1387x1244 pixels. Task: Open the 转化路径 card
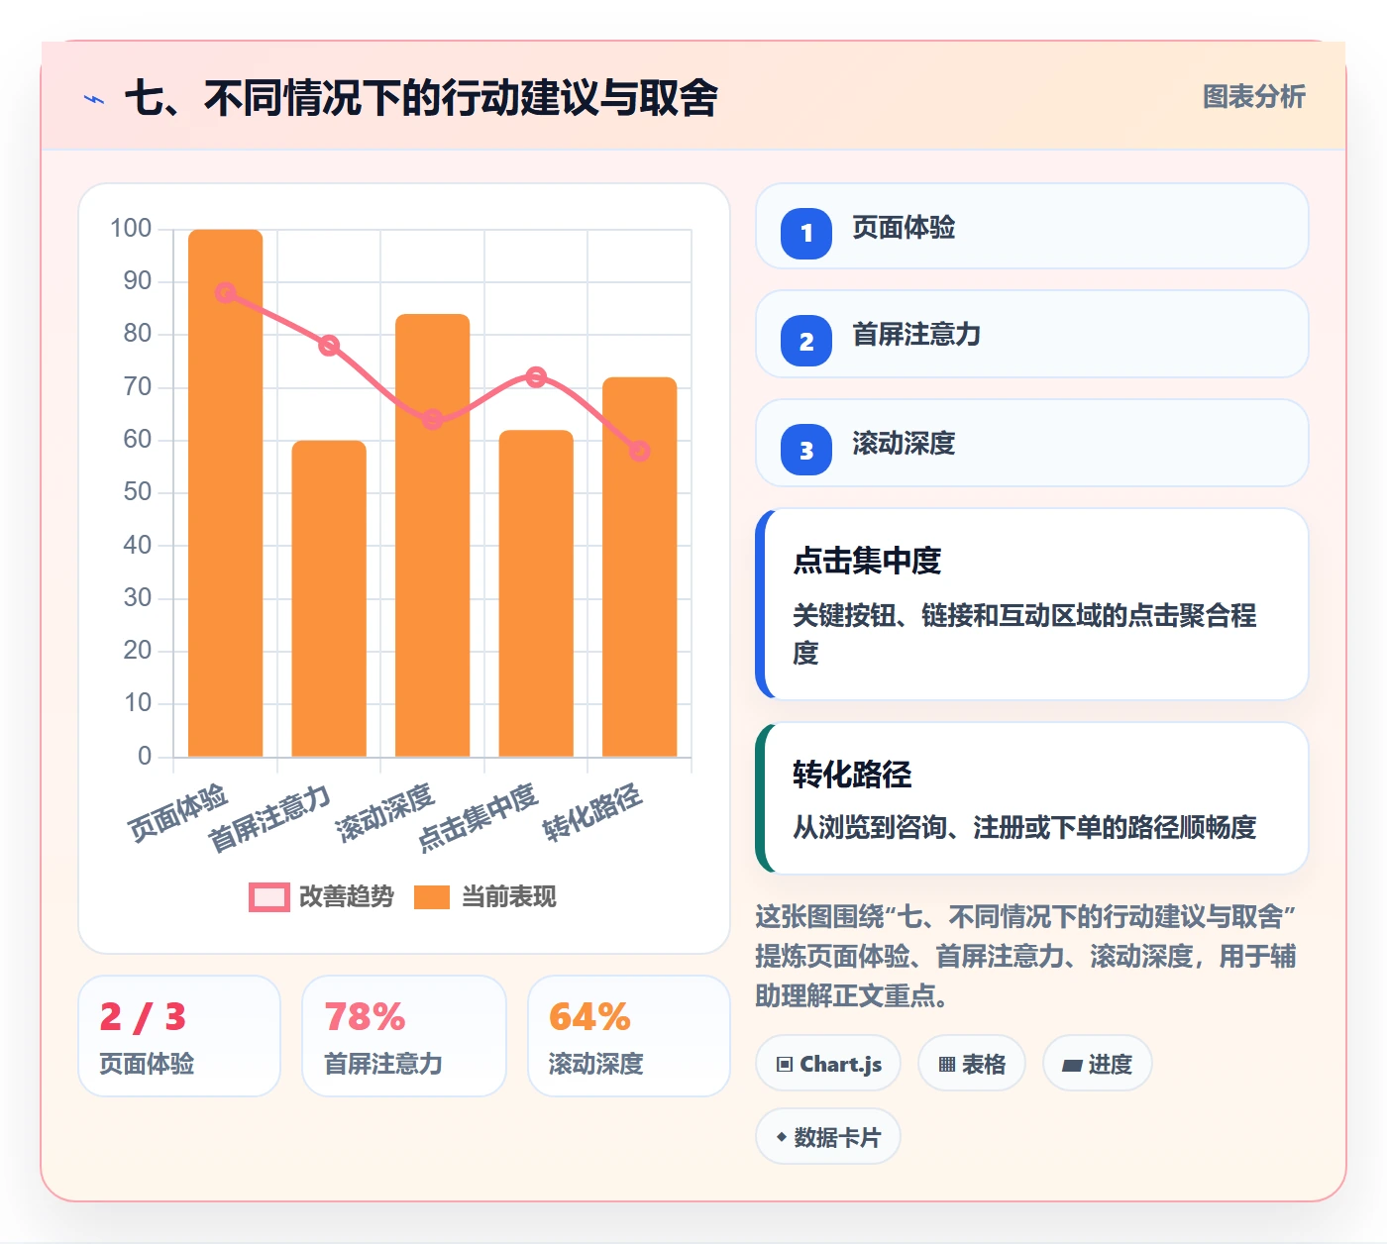coord(1032,798)
